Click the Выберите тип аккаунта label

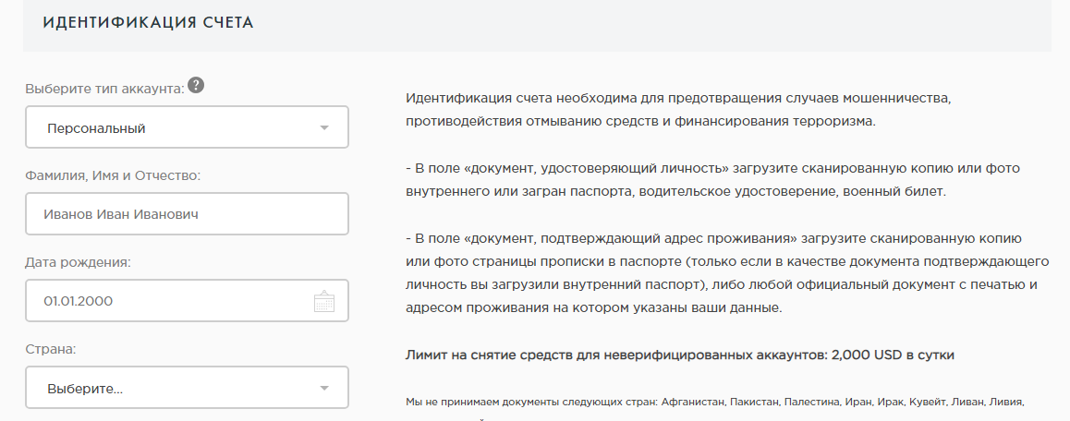pos(103,88)
